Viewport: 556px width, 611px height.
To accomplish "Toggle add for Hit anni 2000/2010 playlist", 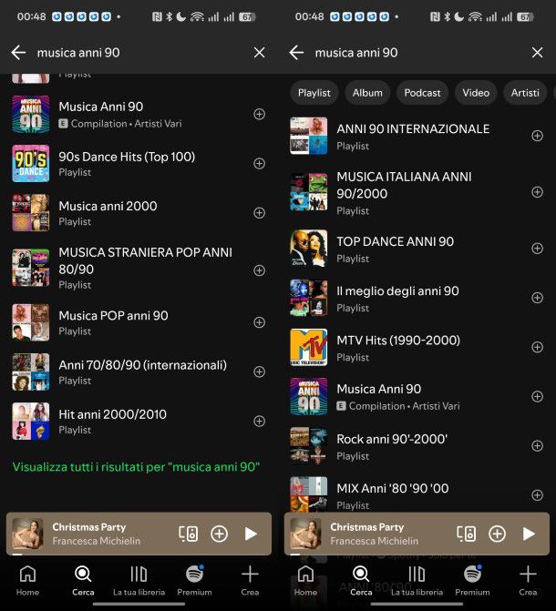I will pyautogui.click(x=259, y=422).
